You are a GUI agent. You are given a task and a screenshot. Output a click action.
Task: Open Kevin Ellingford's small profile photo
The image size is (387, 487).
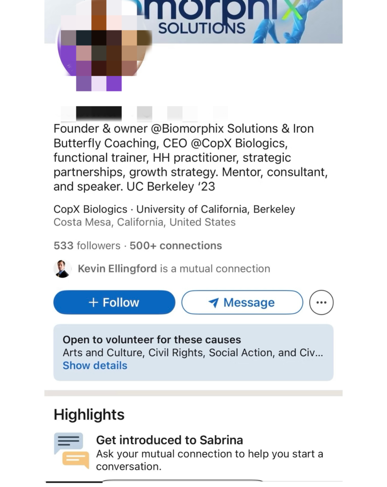[x=62, y=269]
